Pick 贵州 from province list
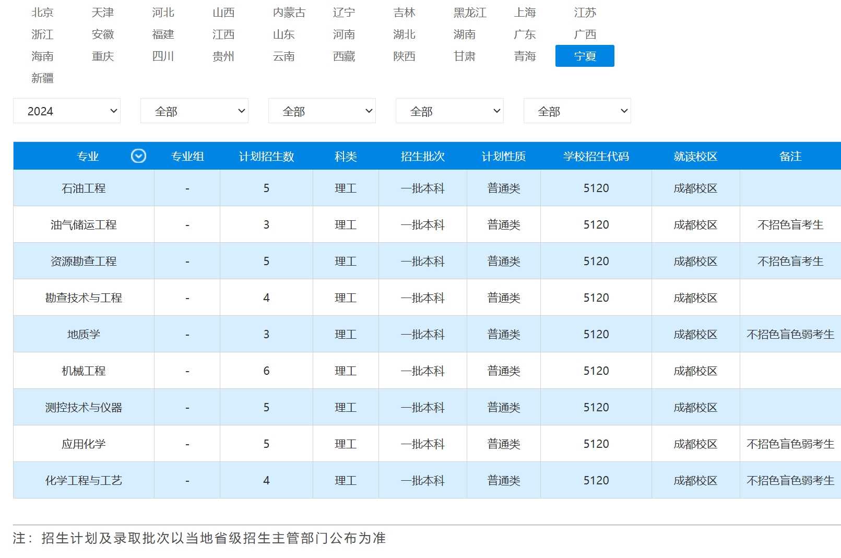Screen dimensions: 841x558 (x=223, y=56)
